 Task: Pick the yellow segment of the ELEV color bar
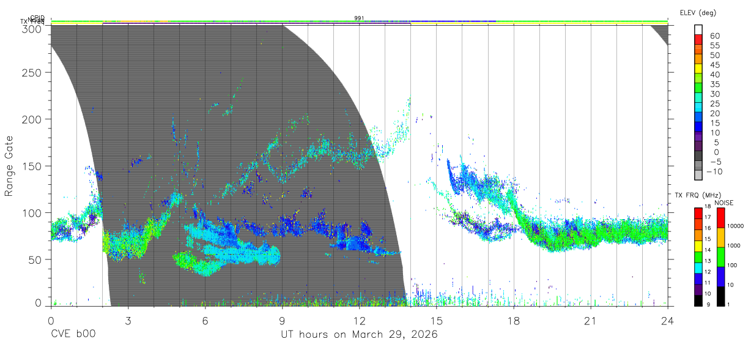pos(698,70)
